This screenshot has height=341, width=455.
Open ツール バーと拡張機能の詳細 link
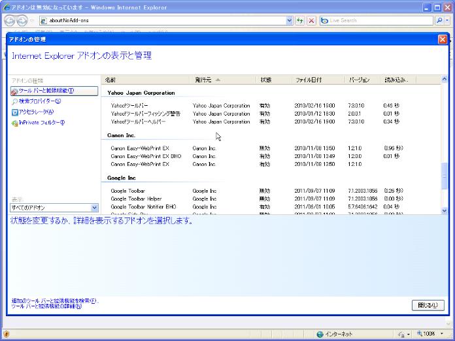tap(46, 306)
